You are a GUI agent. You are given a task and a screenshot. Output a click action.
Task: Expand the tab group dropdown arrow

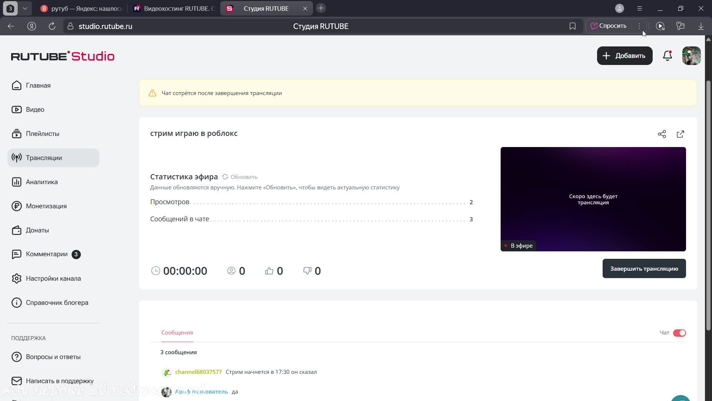point(25,8)
